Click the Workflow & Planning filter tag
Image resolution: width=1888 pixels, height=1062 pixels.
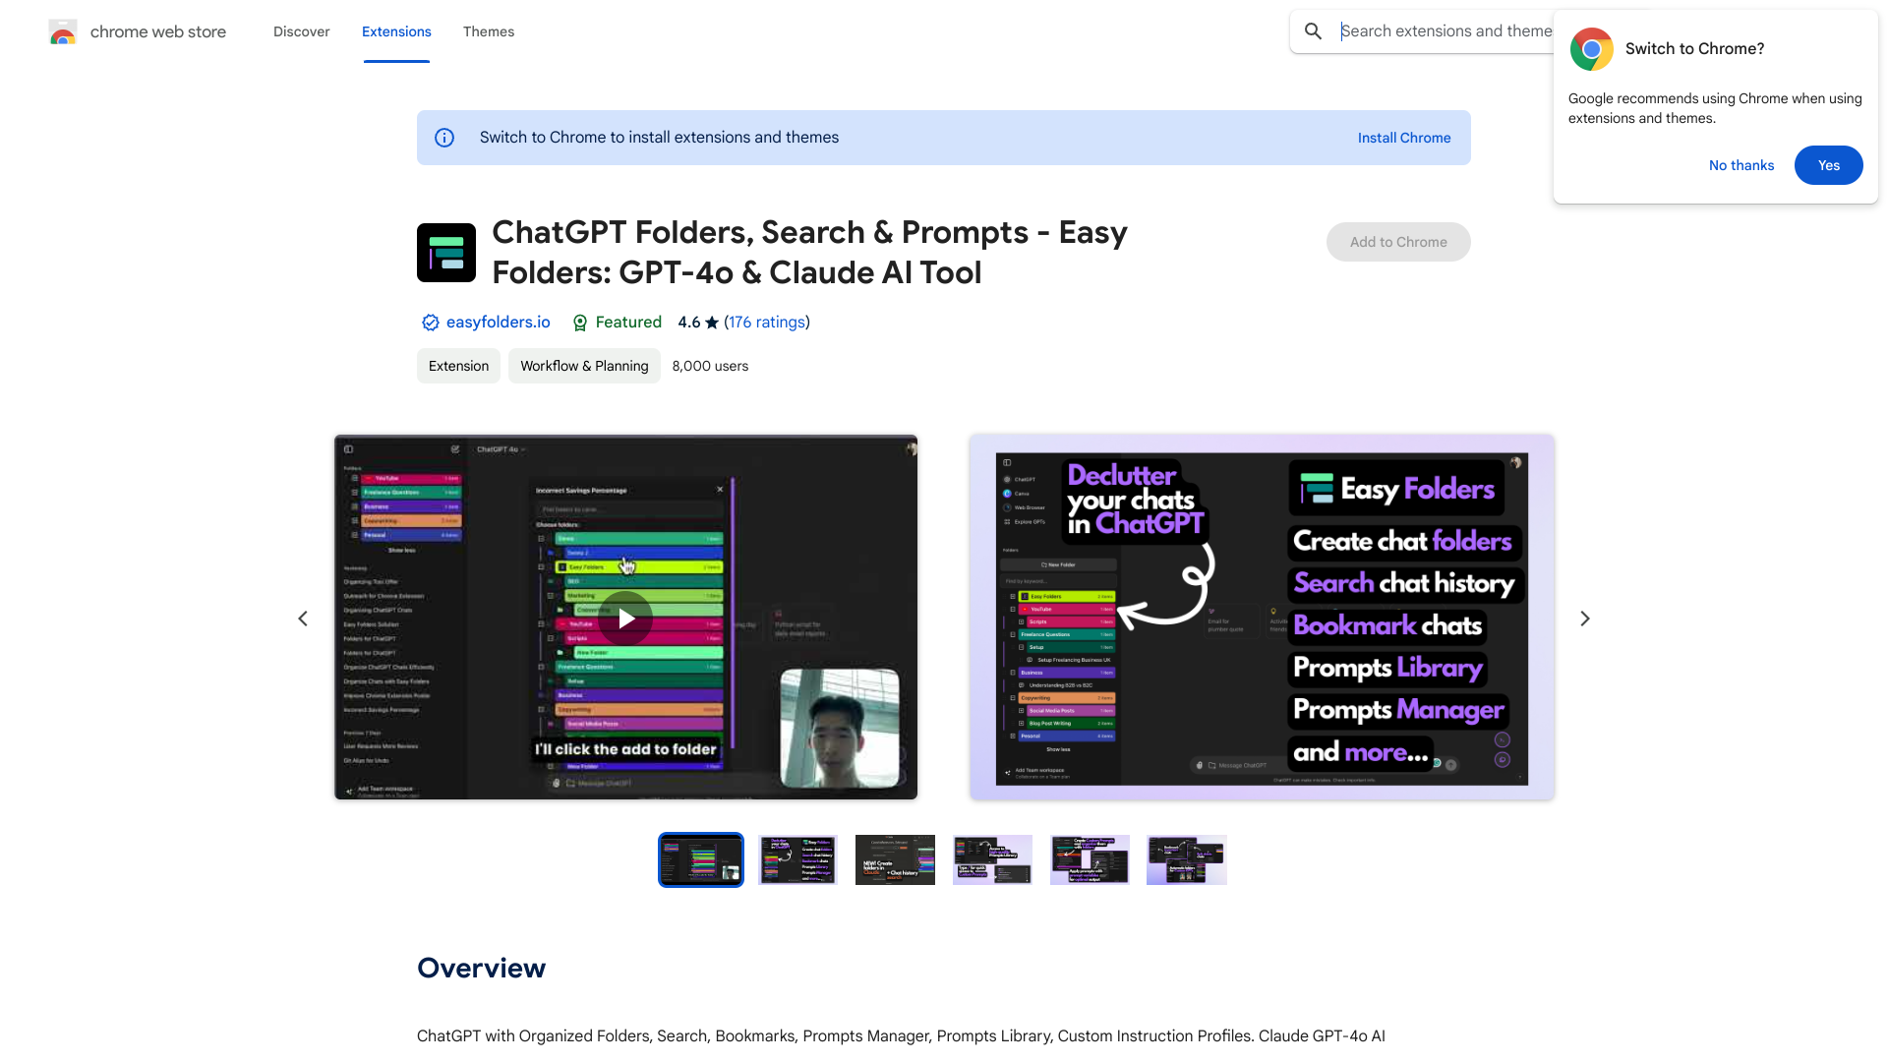583,366
